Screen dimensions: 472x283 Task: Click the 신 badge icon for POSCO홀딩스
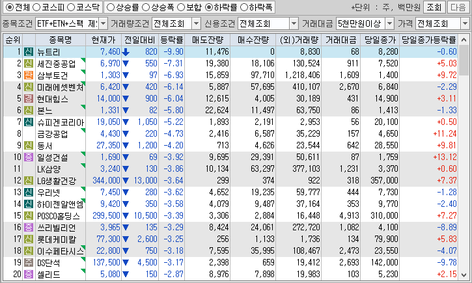tap(29, 216)
